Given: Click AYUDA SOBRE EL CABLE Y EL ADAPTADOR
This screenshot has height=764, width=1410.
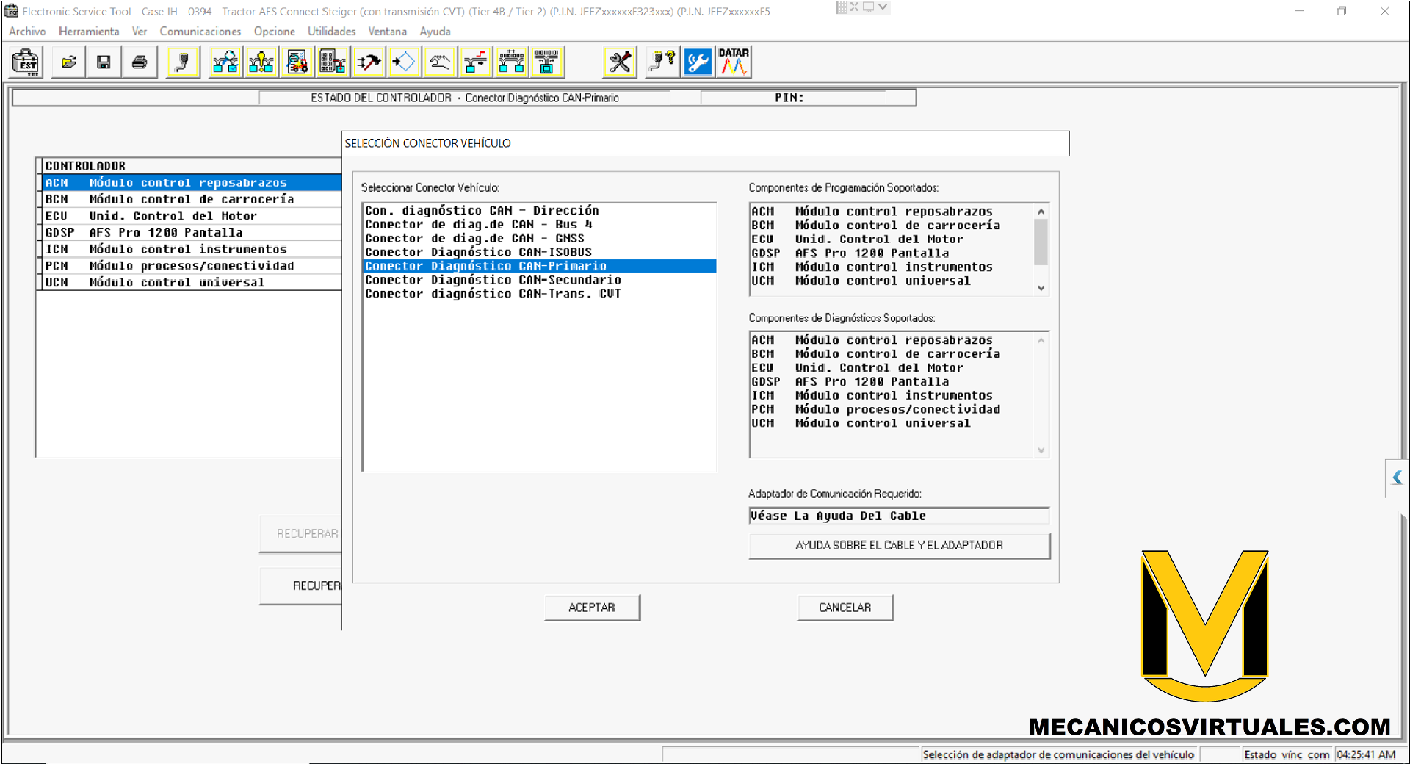Looking at the screenshot, I should click(899, 545).
